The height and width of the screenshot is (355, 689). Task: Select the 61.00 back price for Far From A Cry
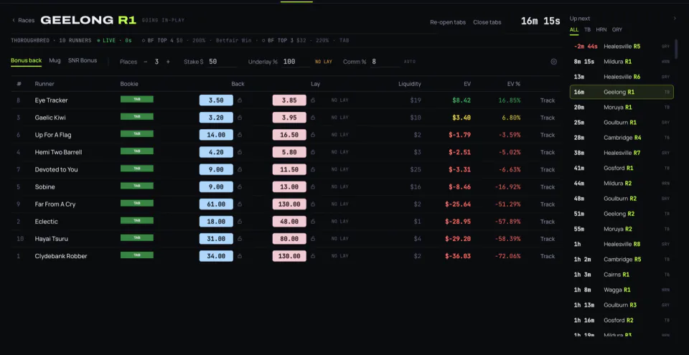[x=216, y=204]
